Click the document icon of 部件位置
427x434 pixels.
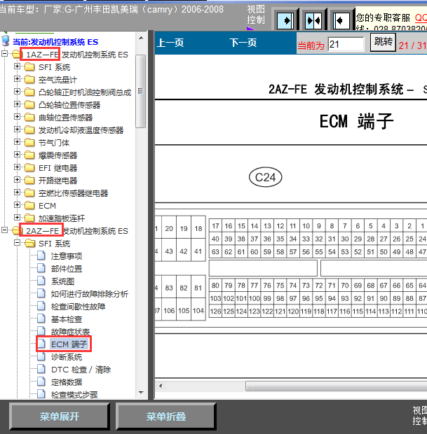[x=41, y=269]
